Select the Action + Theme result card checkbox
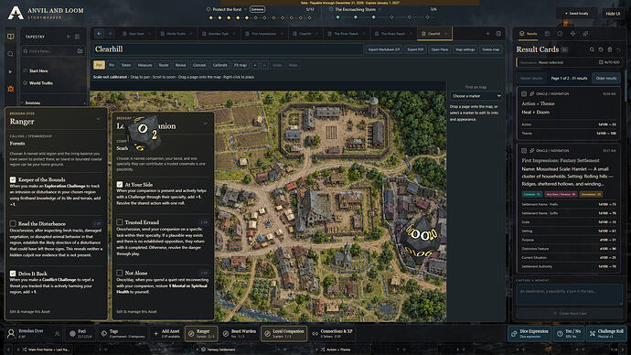This screenshot has width=631, height=355. tap(524, 93)
